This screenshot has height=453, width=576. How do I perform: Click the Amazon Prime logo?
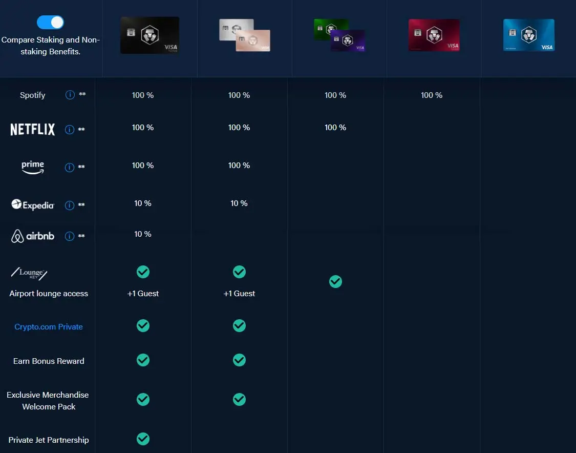(33, 167)
